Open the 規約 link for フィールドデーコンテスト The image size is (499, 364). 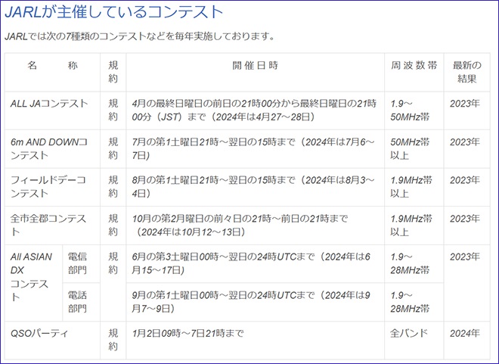pyautogui.click(x=113, y=187)
